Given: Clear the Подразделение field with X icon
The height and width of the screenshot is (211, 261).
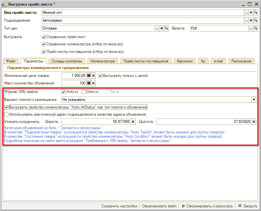Looking at the screenshot, I should click(251, 20).
